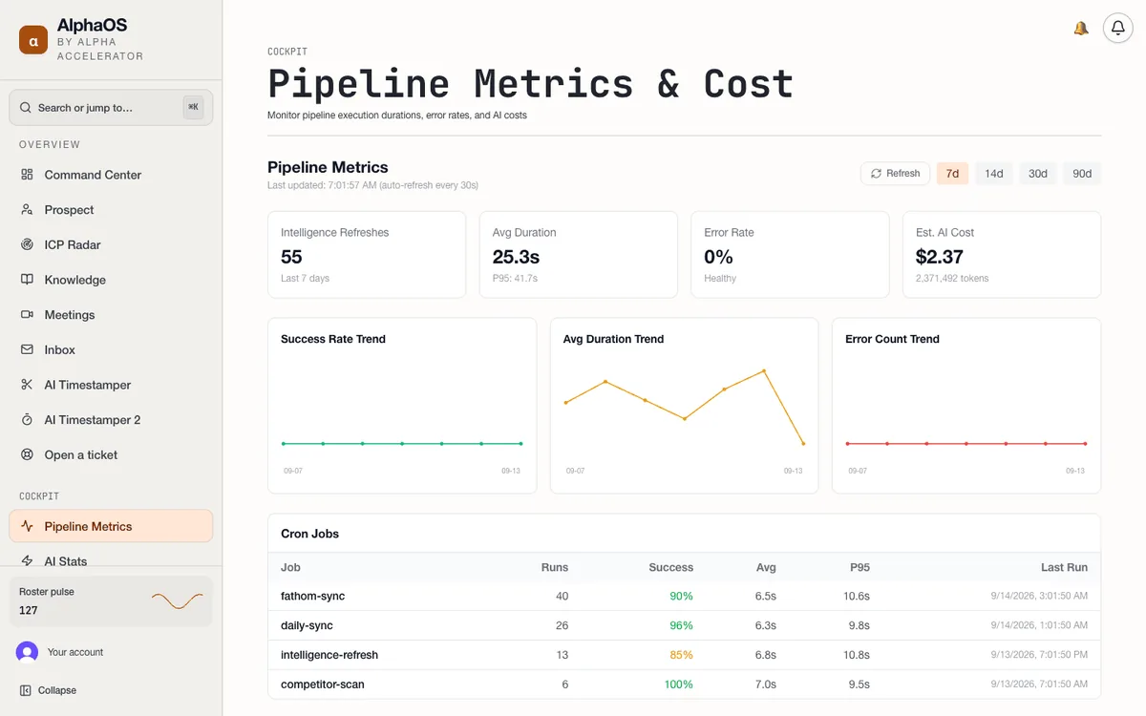
Task: Select the competitor-scan job row
Action: pyautogui.click(x=685, y=684)
